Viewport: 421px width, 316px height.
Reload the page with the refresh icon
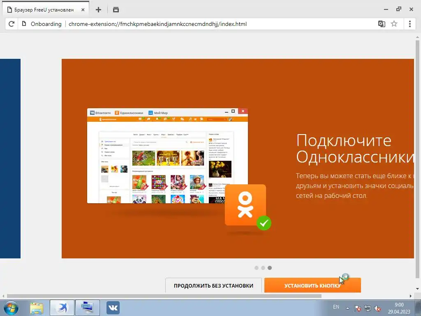pyautogui.click(x=11, y=24)
